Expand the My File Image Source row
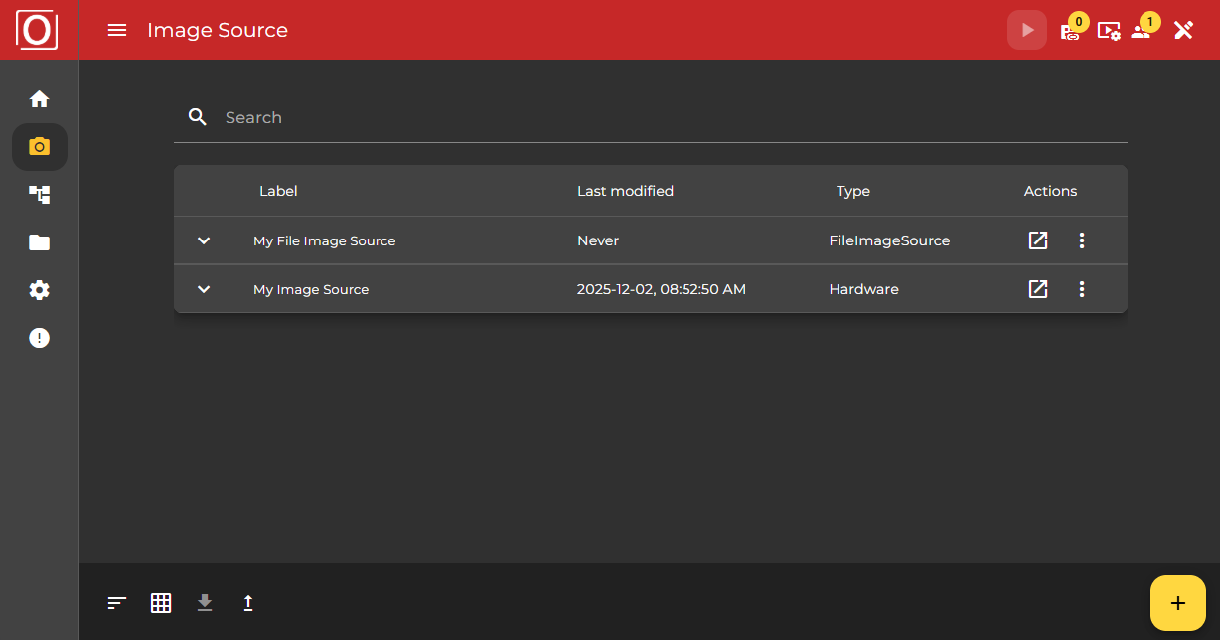The width and height of the screenshot is (1220, 640). 203,240
